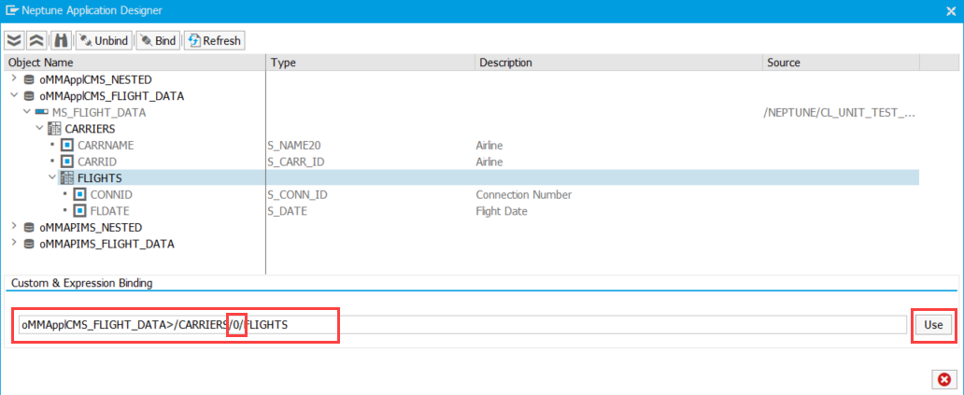This screenshot has height=395, width=964.
Task: Close the Neptune Application Designer window
Action: click(x=951, y=10)
